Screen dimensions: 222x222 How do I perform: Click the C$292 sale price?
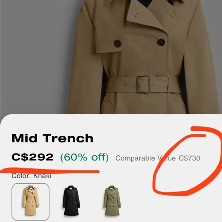coord(33,157)
